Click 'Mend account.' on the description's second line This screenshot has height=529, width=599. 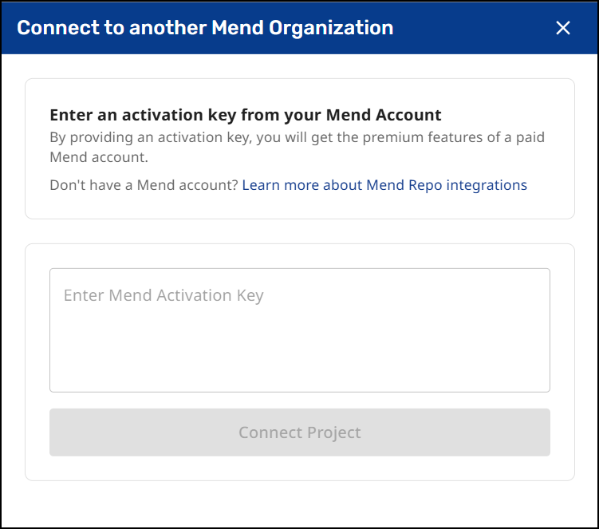(x=98, y=157)
